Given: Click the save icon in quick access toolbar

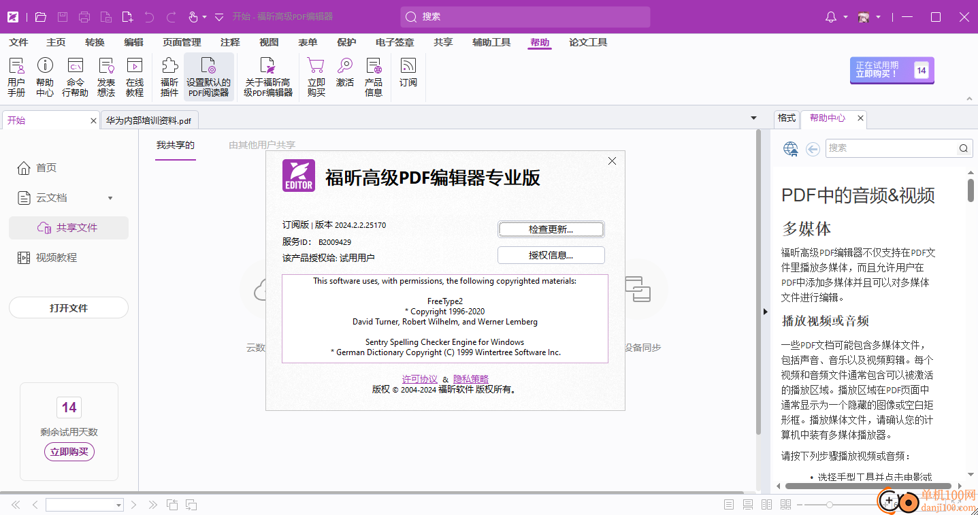Looking at the screenshot, I should 63,17.
